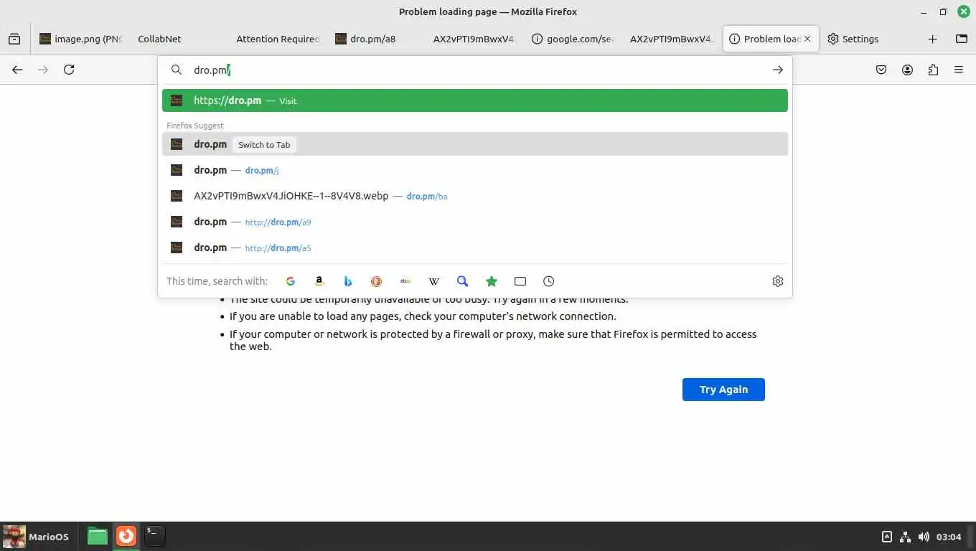
Task: Open Firefox account icon
Action: click(907, 70)
